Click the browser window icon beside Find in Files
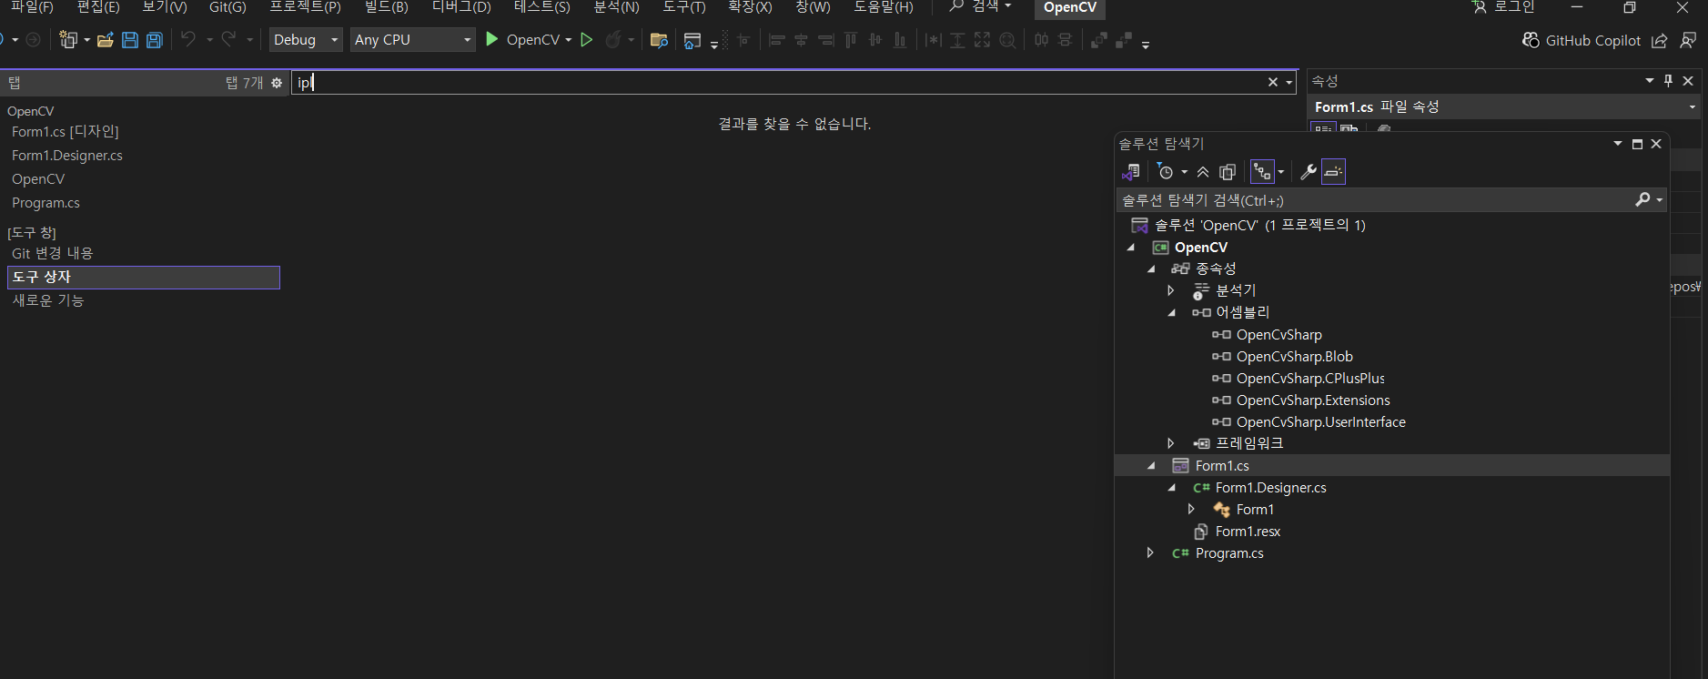Screen dimensions: 1708x679 point(692,40)
